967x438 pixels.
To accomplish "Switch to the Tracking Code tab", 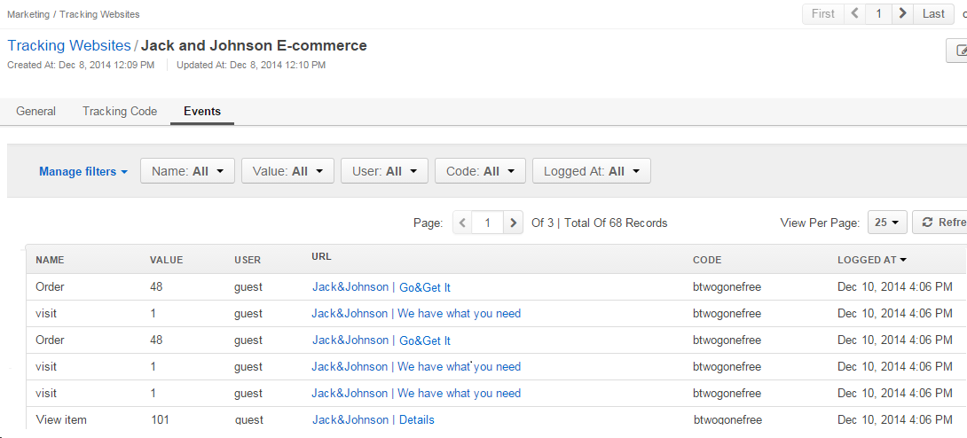I will point(120,112).
